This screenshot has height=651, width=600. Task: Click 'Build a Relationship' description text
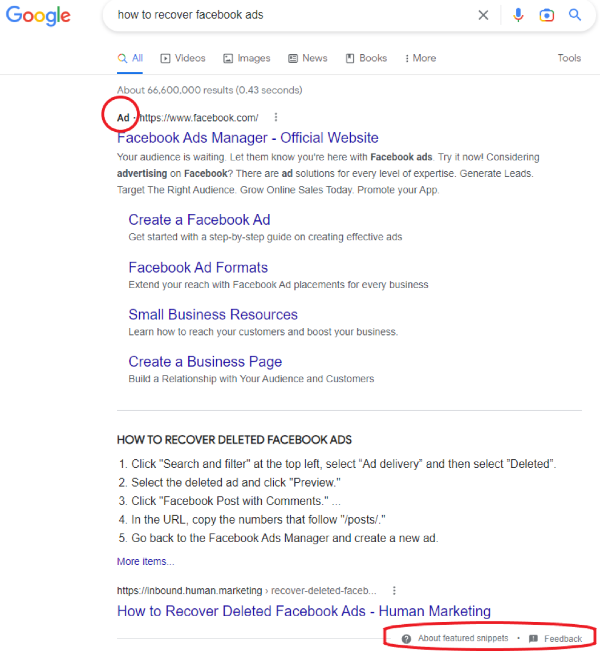point(251,379)
